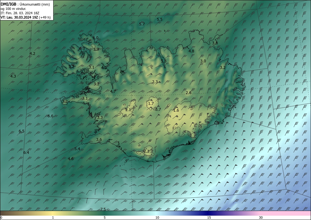Click the 3.7 value beside Hofsjökull glacier

158,109
